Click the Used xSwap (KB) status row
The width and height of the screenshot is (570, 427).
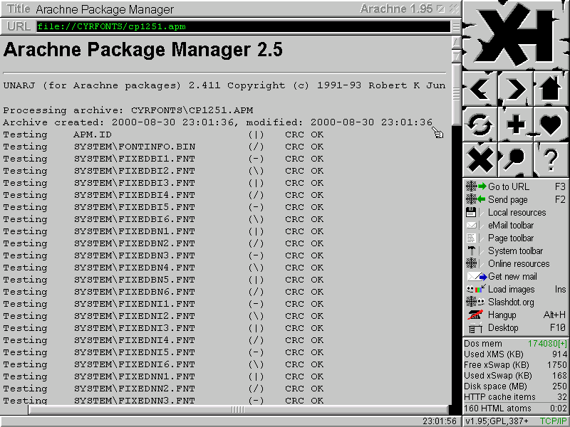(x=515, y=376)
